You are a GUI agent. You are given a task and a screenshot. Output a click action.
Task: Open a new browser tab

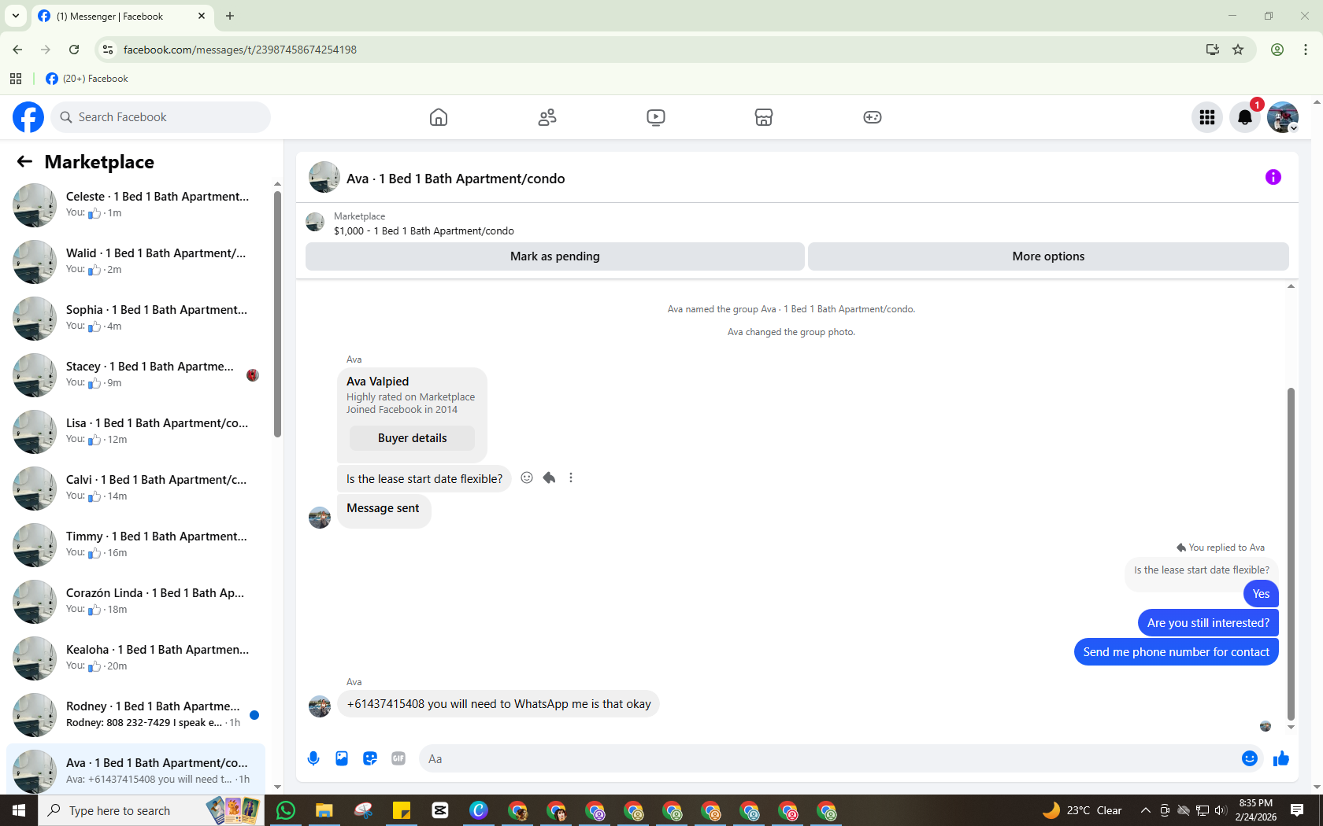(230, 16)
